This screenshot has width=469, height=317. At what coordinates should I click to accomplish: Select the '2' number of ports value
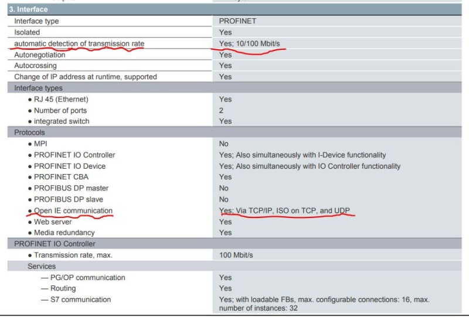[221, 111]
